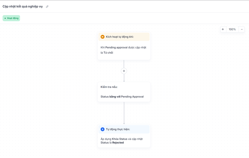This screenshot has height=158, width=249.
Task: Open the Kích hoạt tự động khi header
Action: coord(124,37)
